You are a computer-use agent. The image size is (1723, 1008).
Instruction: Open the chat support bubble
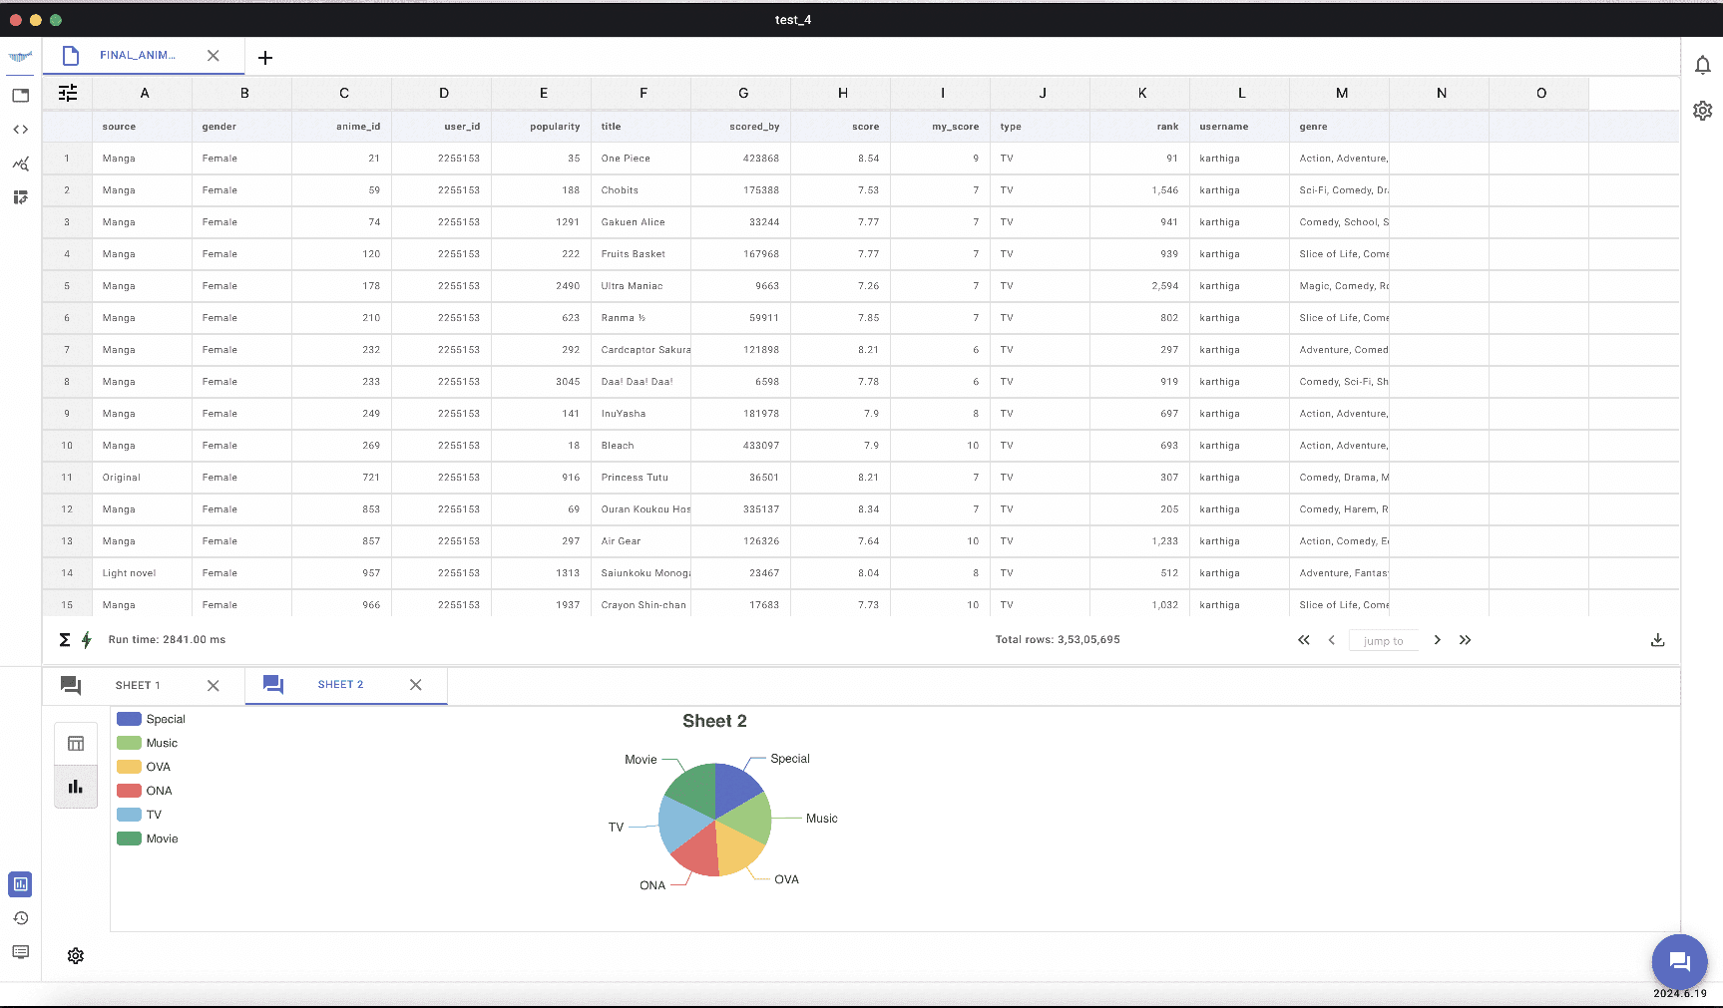click(x=1679, y=961)
